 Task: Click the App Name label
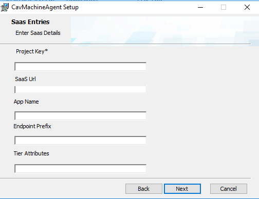point(26,102)
